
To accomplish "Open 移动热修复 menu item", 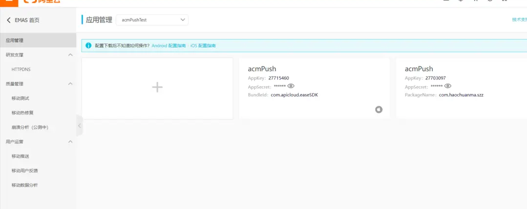I will click(22, 113).
